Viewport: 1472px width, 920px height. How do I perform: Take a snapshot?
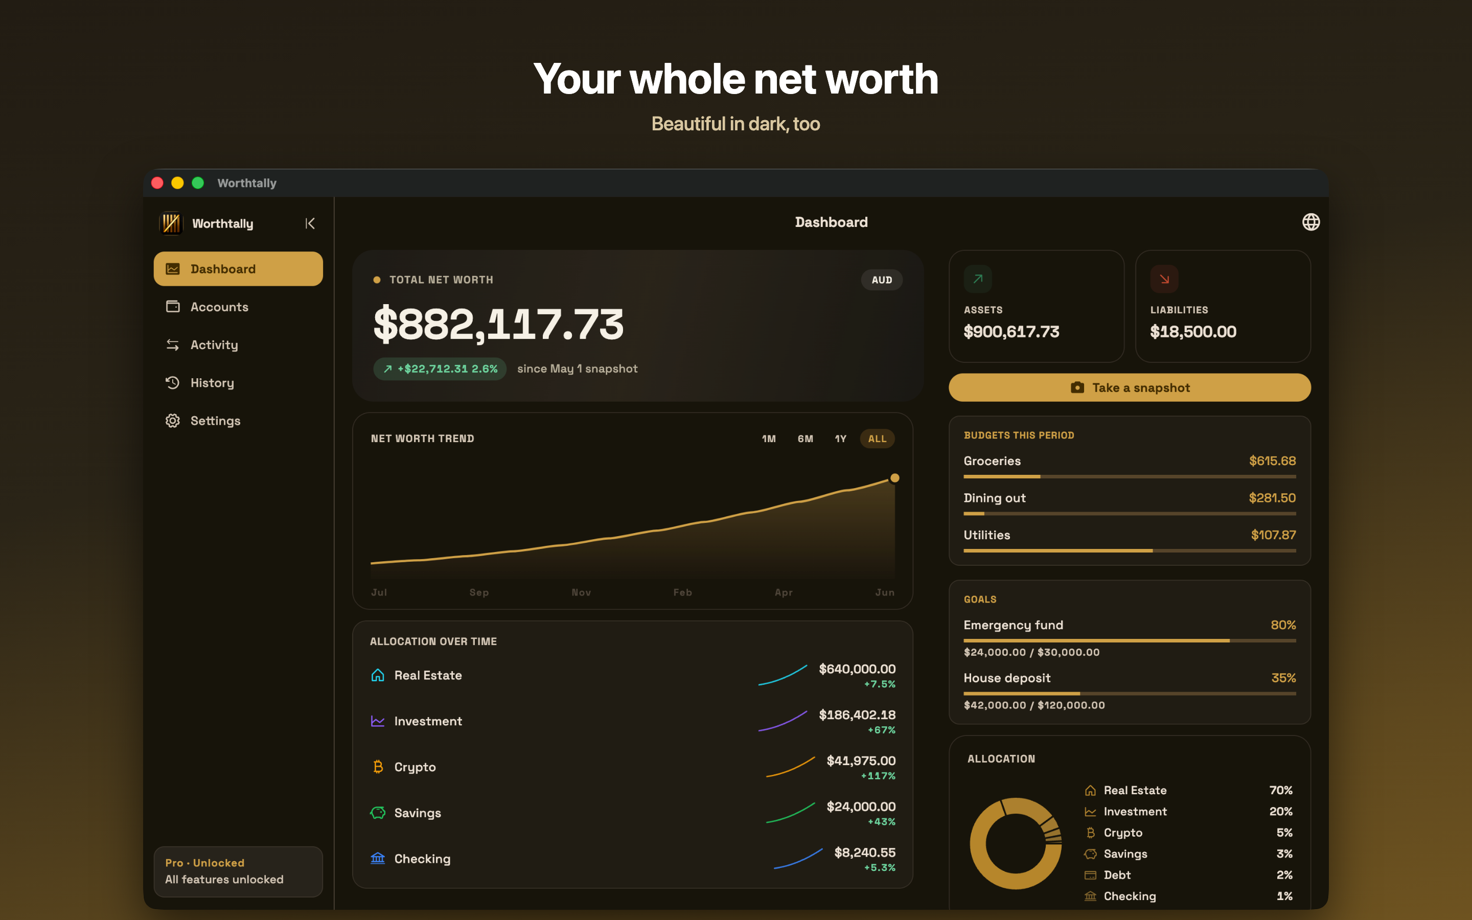click(1130, 387)
